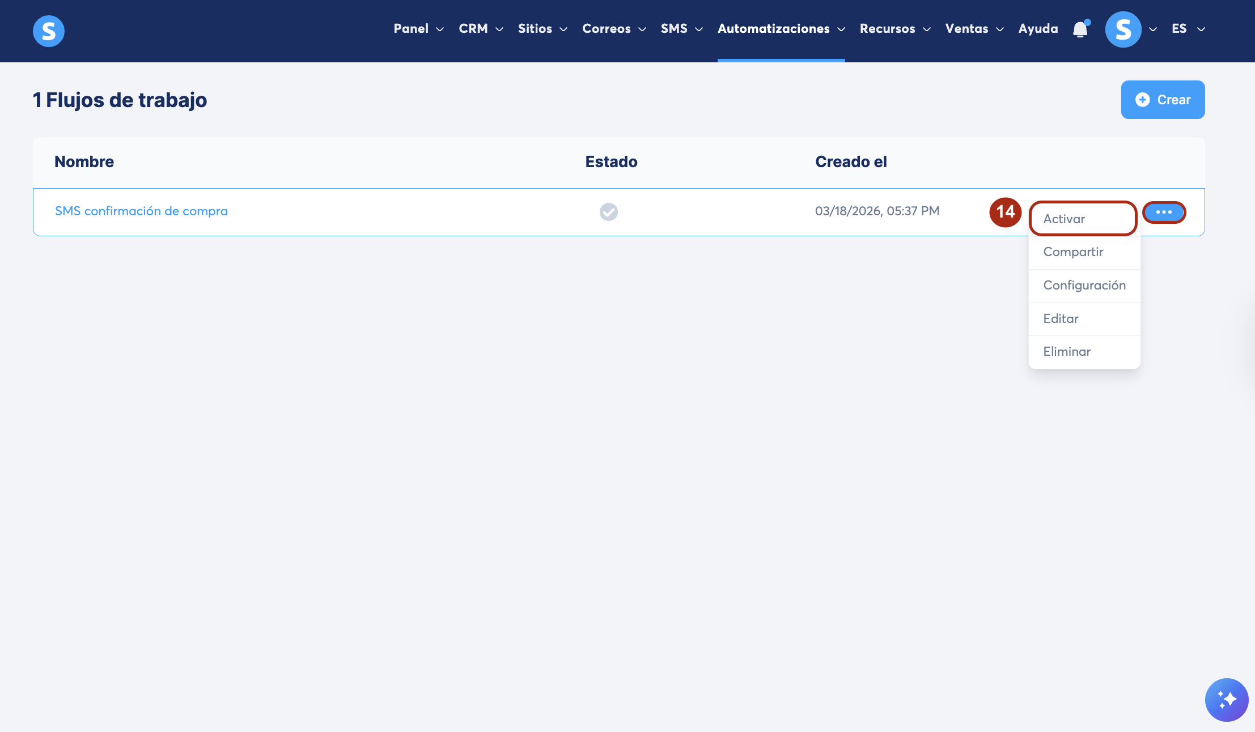This screenshot has height=732, width=1255.
Task: Click the Crear button
Action: click(x=1163, y=100)
